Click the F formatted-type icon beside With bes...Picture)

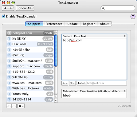pos(9,88)
